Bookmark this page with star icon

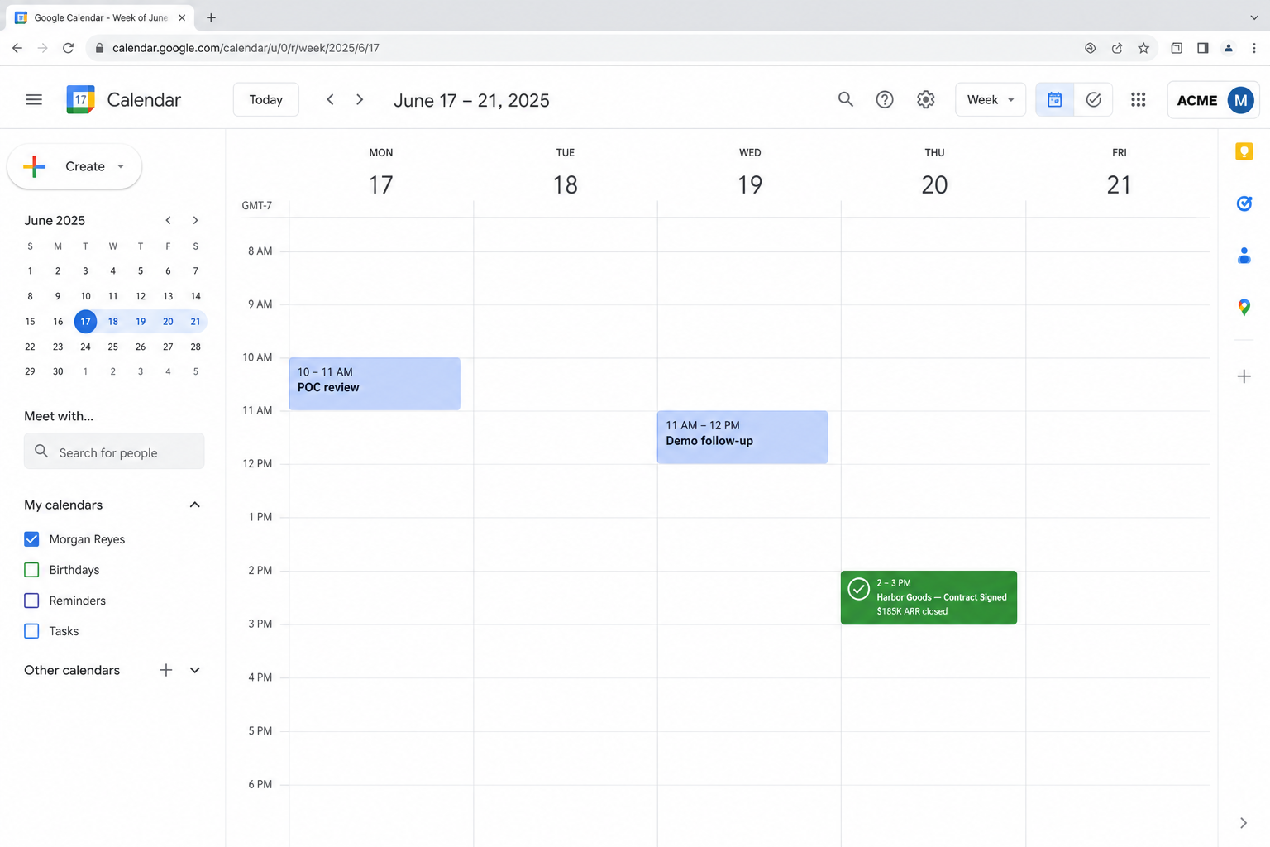pos(1143,48)
